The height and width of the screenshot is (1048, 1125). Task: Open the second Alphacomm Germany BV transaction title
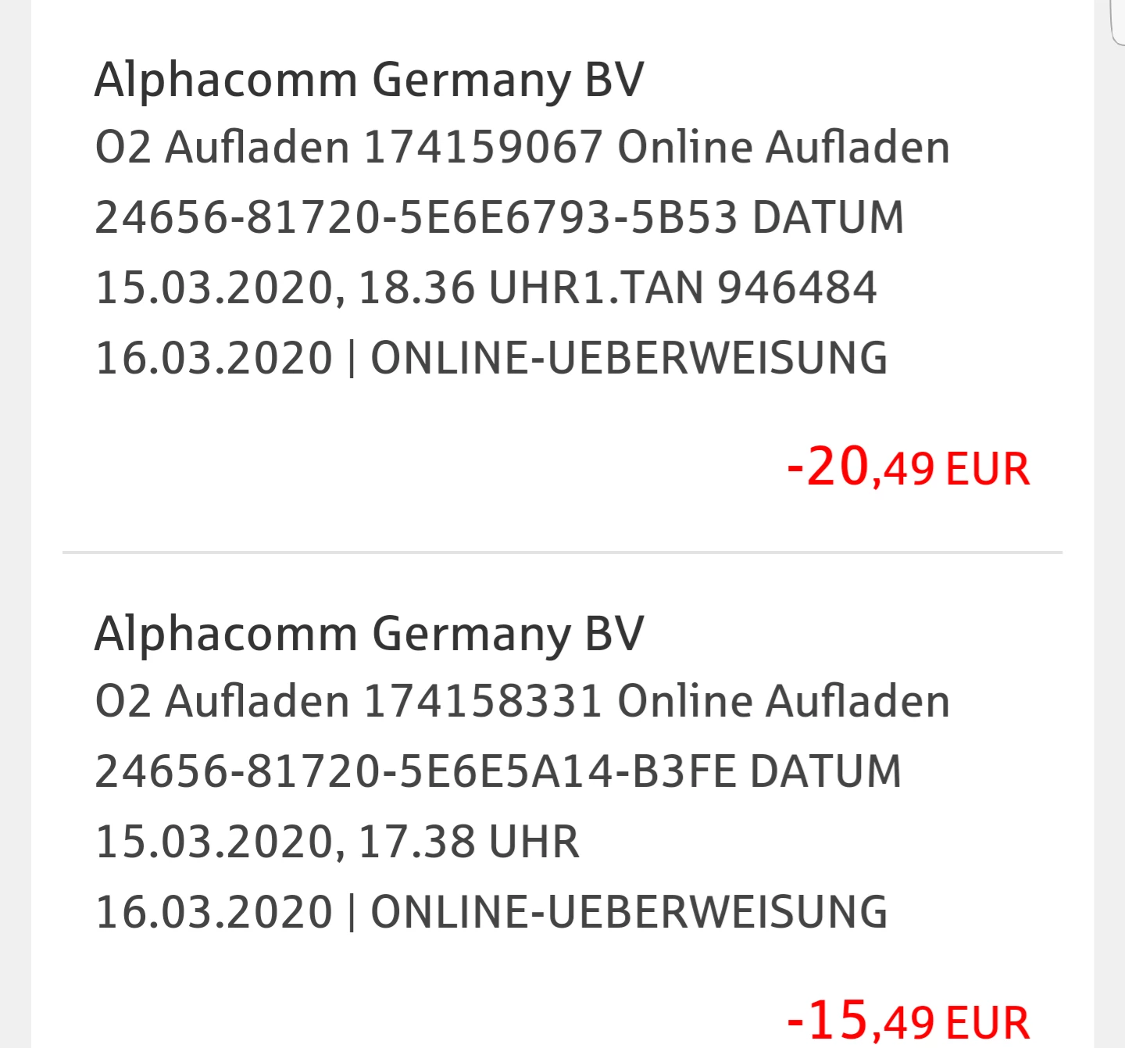click(x=369, y=635)
